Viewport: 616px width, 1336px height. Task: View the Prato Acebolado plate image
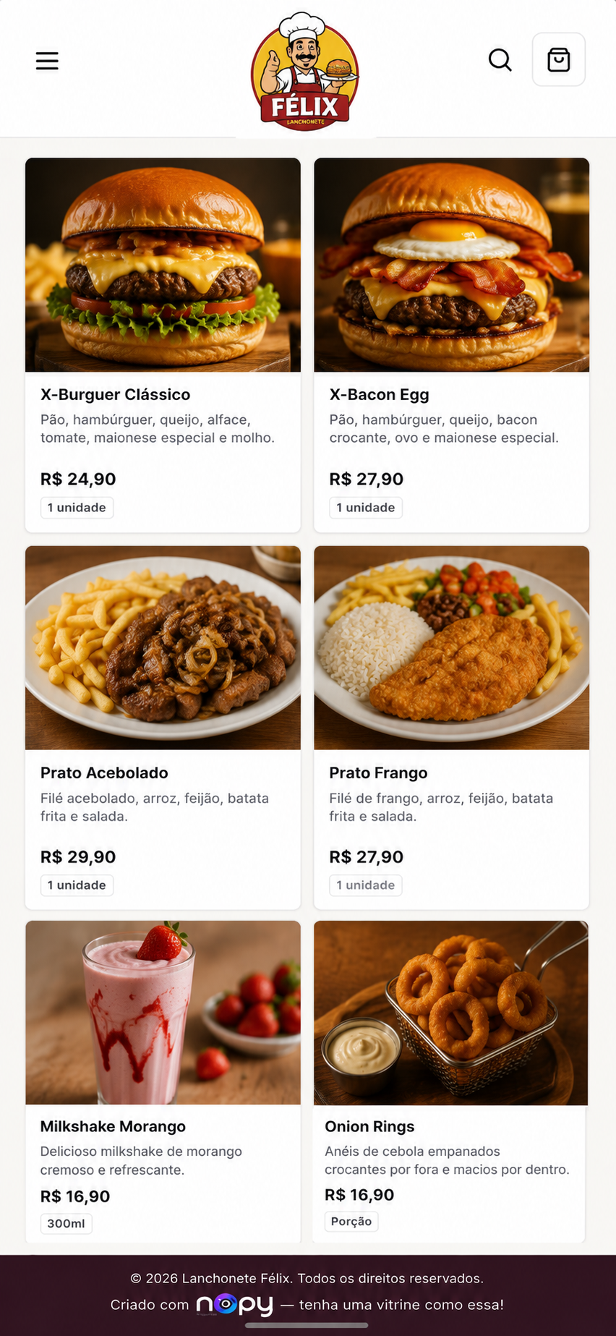pyautogui.click(x=163, y=647)
